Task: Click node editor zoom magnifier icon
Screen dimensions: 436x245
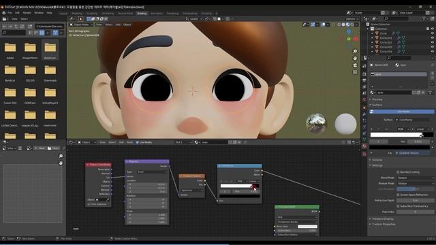Action: pos(61,156)
